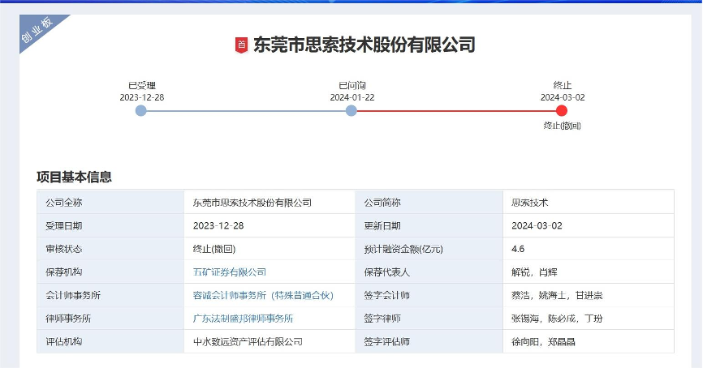Click the 公司简称 table label
This screenshot has height=368, width=703.
(x=382, y=203)
